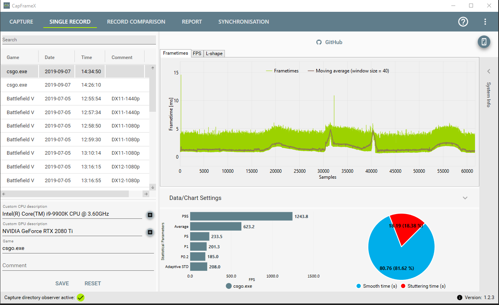Edit the Game name field
Screen dimensions: 499x305
pyautogui.click(x=78, y=248)
